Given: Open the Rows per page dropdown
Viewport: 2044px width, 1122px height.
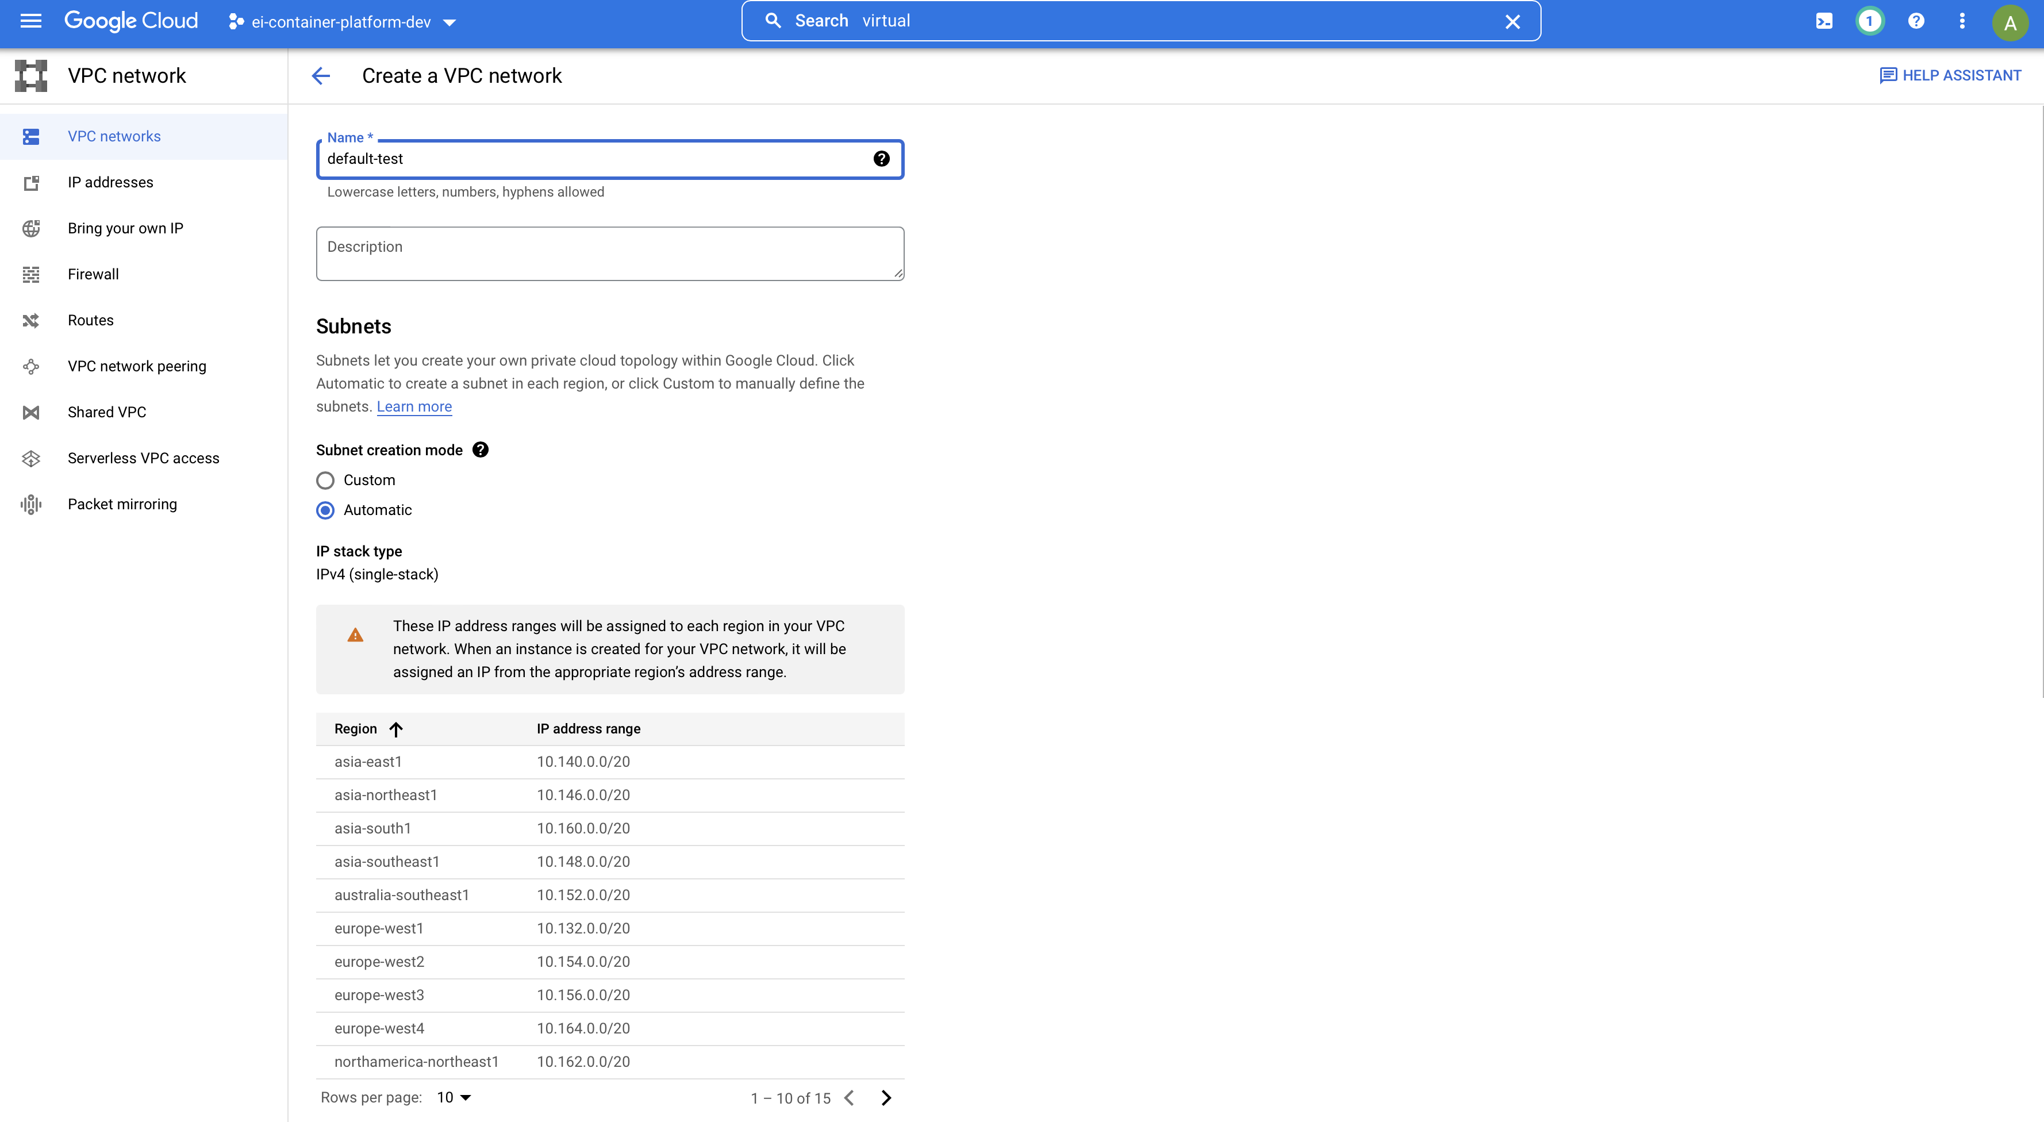Looking at the screenshot, I should 453,1097.
